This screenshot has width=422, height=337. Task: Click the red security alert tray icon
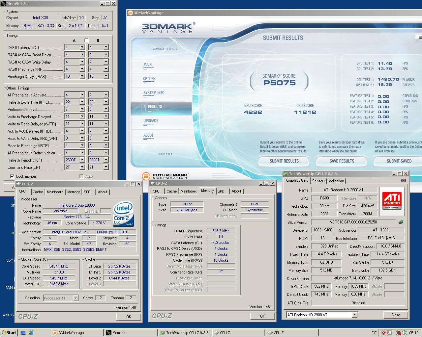pyautogui.click(x=383, y=333)
